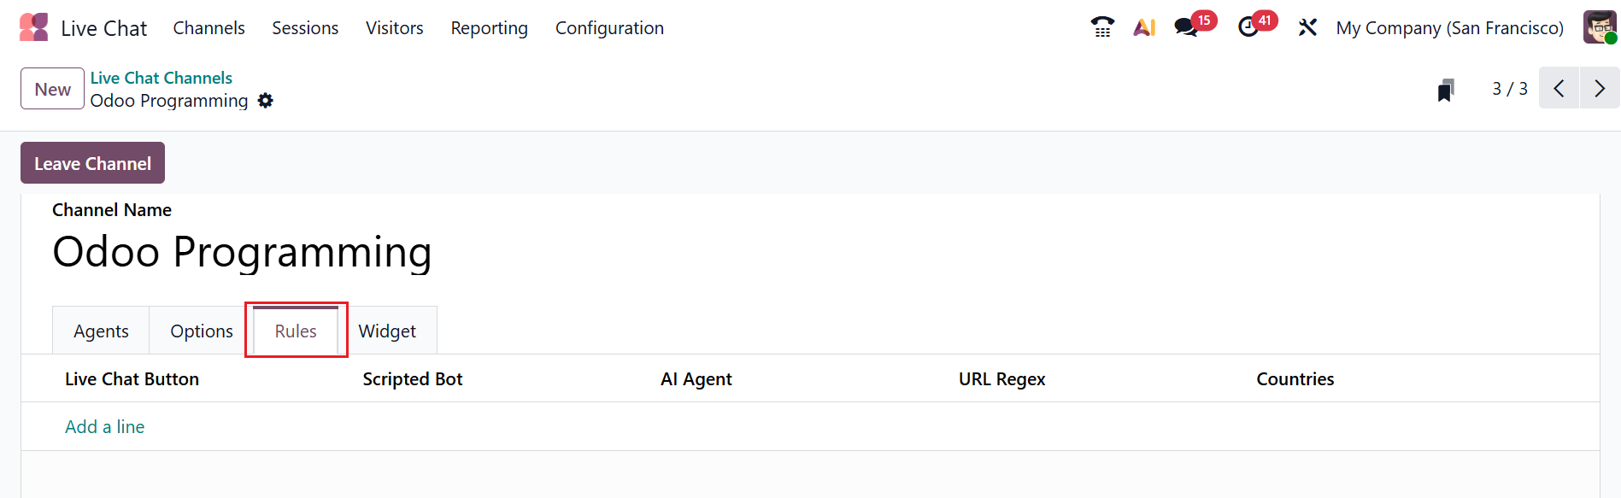Open the conversations messages icon
1621x498 pixels.
pyautogui.click(x=1186, y=27)
